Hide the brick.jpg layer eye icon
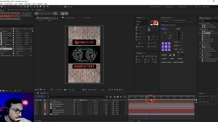The width and height of the screenshot is (218, 122). [35, 114]
